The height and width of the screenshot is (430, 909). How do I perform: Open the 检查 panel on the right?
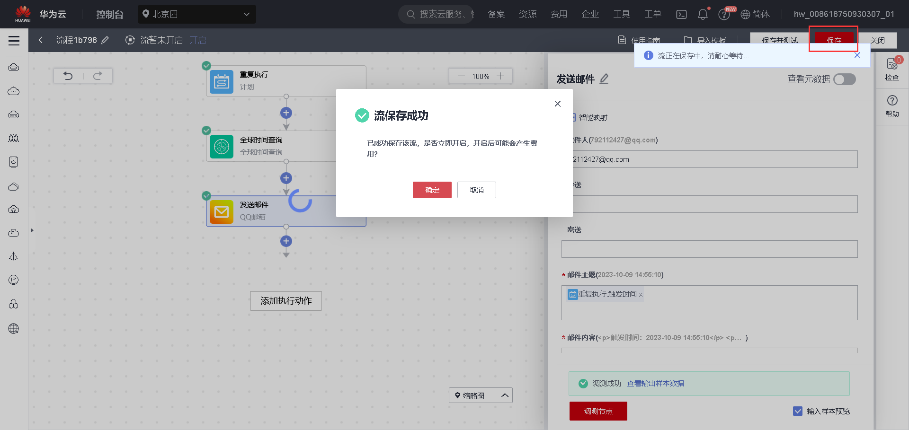pyautogui.click(x=891, y=70)
